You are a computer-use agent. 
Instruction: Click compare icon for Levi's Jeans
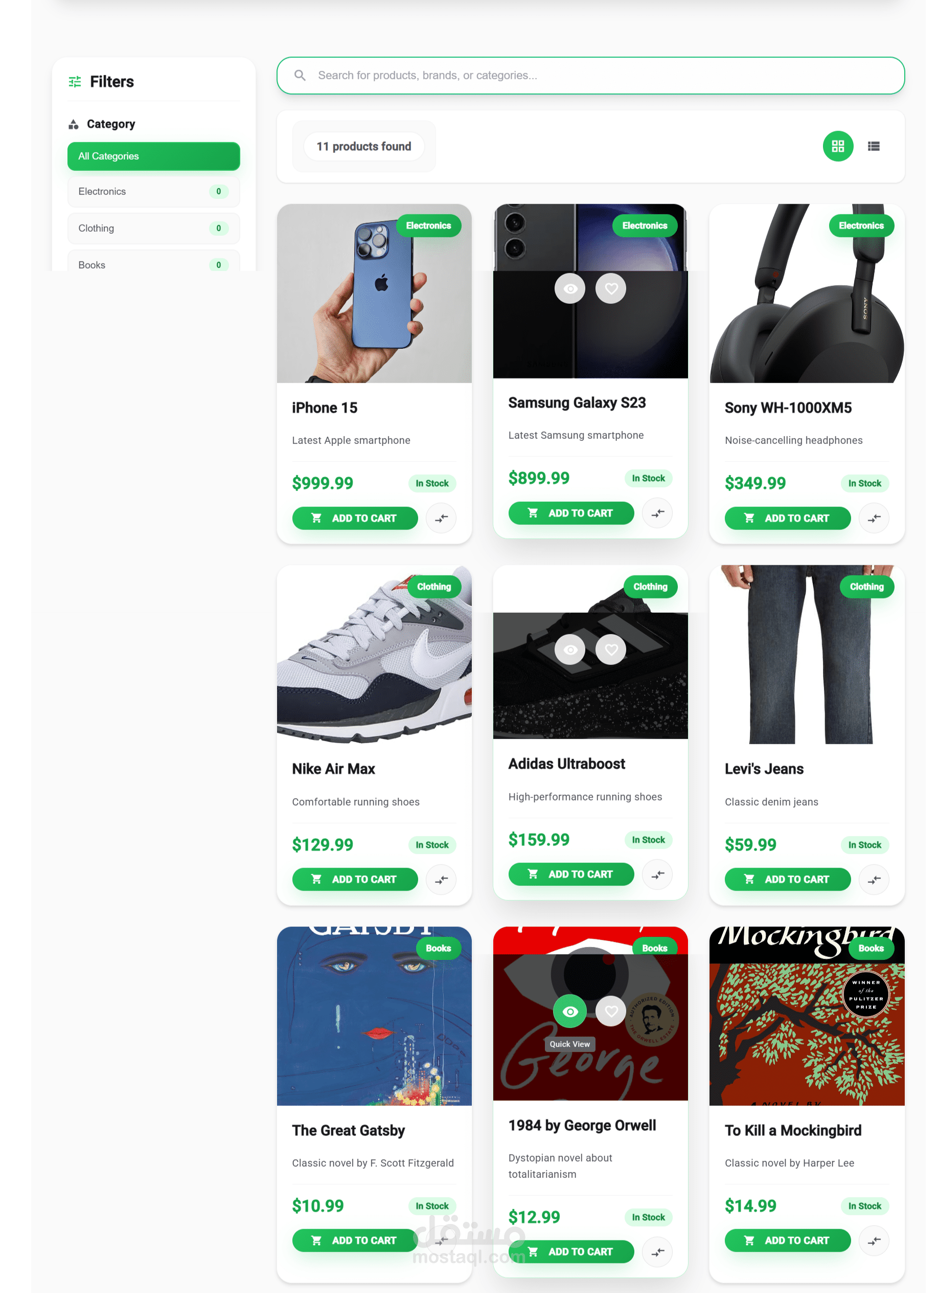pos(874,880)
